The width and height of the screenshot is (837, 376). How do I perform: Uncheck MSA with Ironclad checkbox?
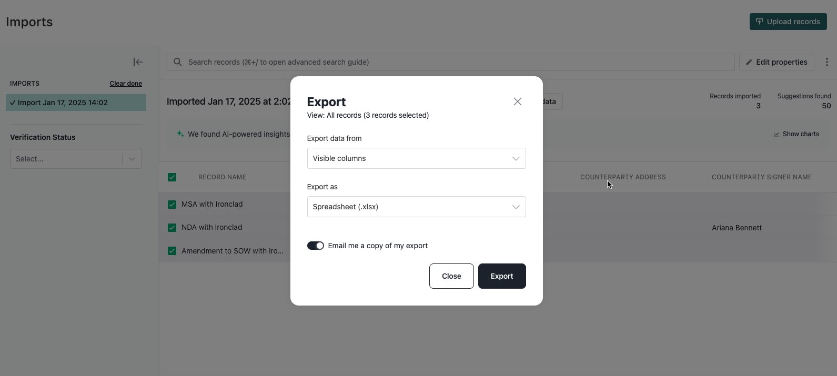click(172, 204)
